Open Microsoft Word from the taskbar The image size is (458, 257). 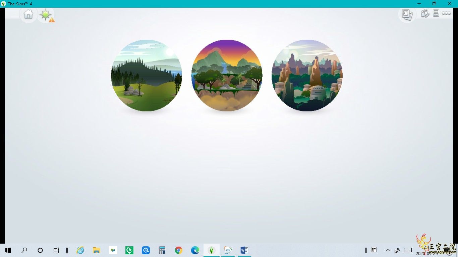click(x=244, y=250)
